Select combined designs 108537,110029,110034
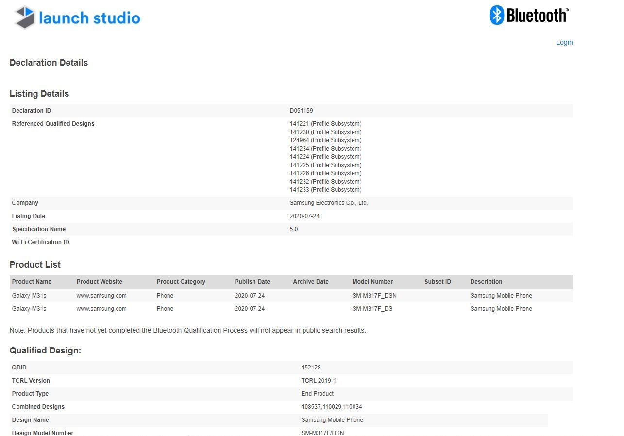The height and width of the screenshot is (436, 624). [x=332, y=407]
